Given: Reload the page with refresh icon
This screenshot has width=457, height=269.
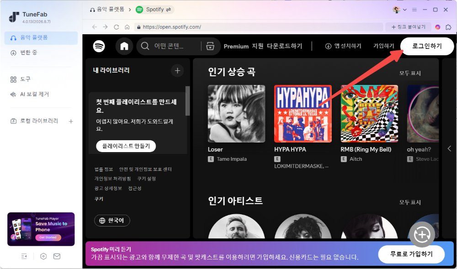Looking at the screenshot, I should pos(116,27).
